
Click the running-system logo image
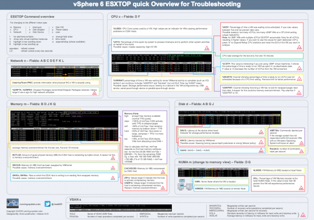13,203
